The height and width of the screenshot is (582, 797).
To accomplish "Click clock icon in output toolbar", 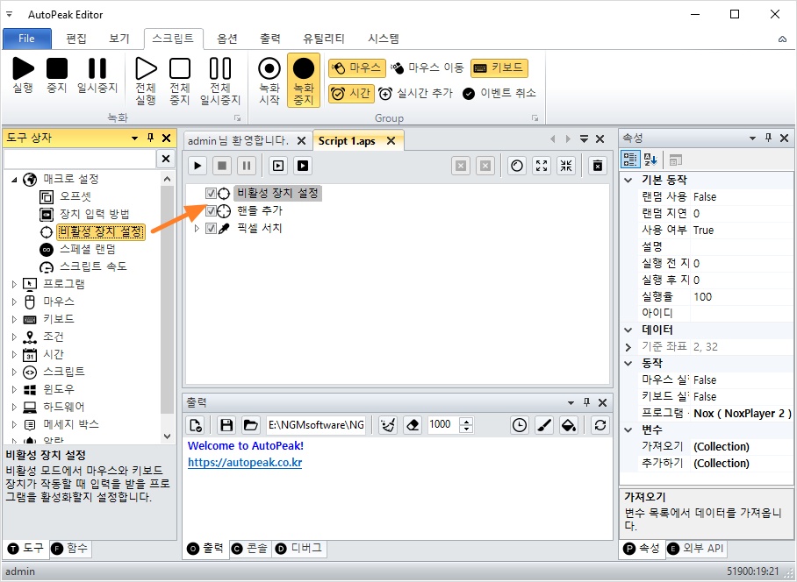I will (519, 425).
